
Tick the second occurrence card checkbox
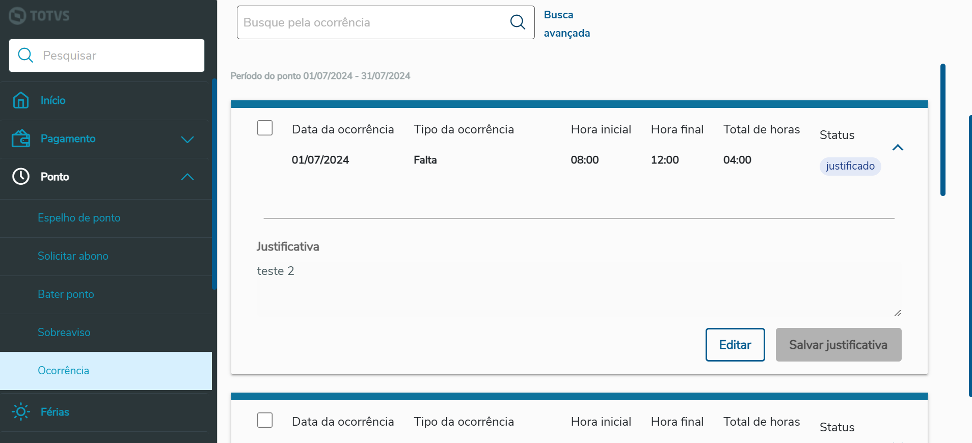265,420
